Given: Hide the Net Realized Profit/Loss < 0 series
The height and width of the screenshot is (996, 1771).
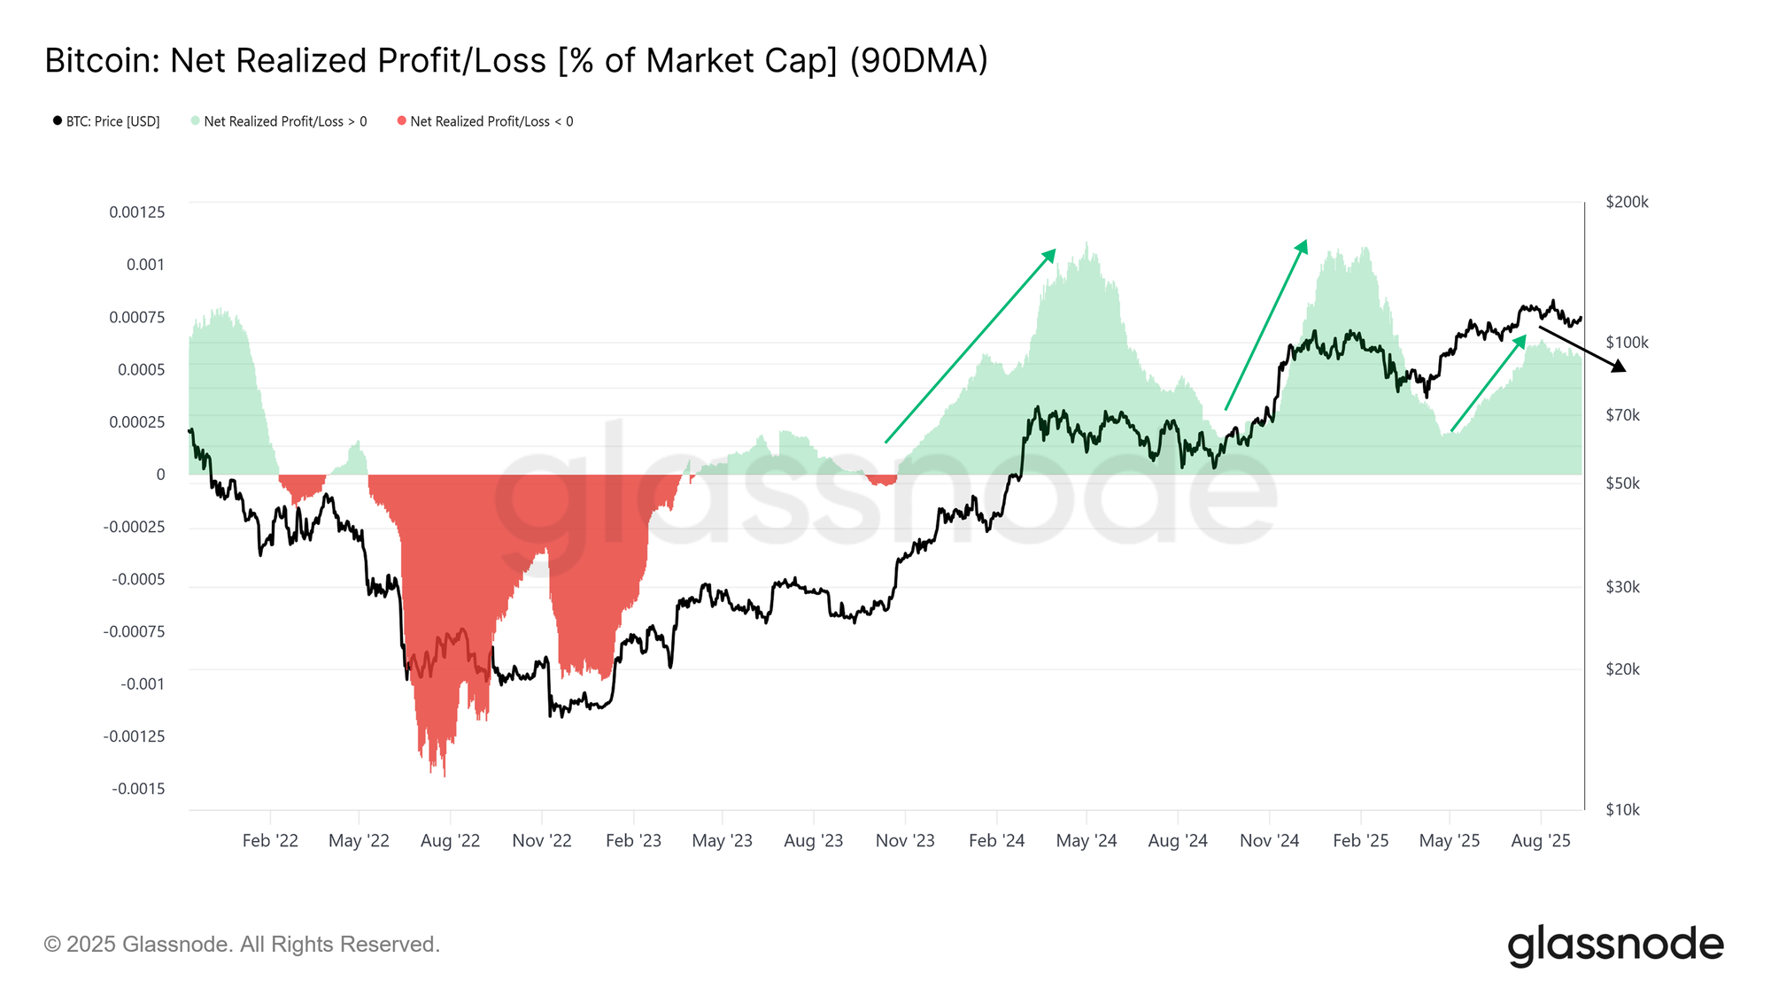Looking at the screenshot, I should (x=491, y=121).
